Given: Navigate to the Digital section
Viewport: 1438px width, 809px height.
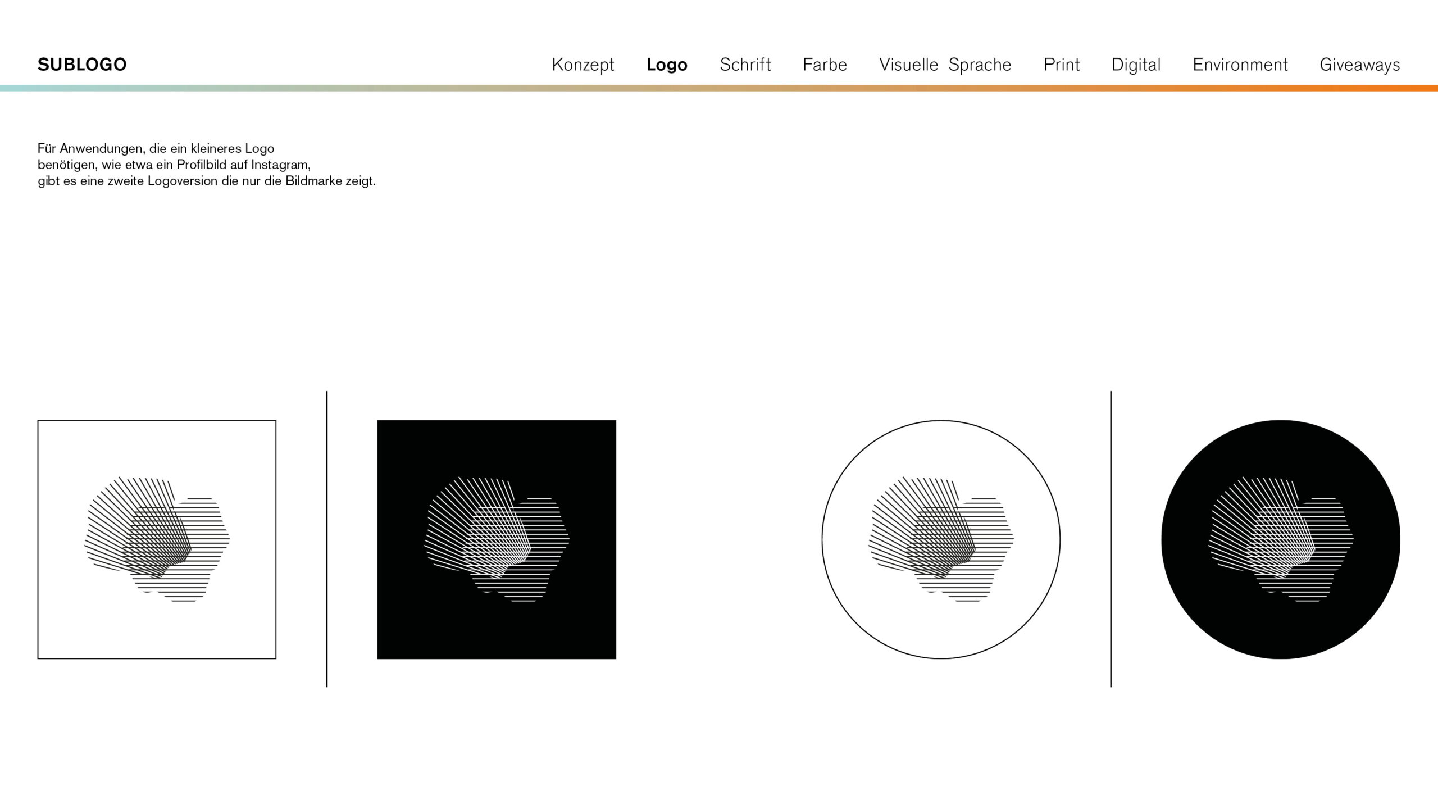Looking at the screenshot, I should [x=1136, y=65].
